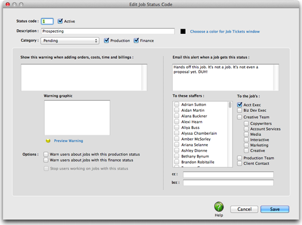
Task: Uncheck the Active checkbox
Action: click(x=60, y=21)
